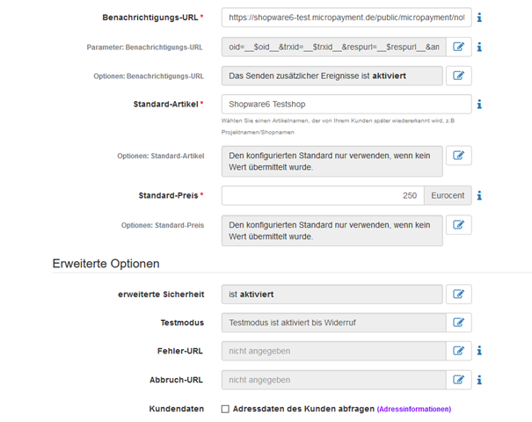This screenshot has height=422, width=532.
Task: Show info for Standard-Preis
Action: pyautogui.click(x=479, y=195)
